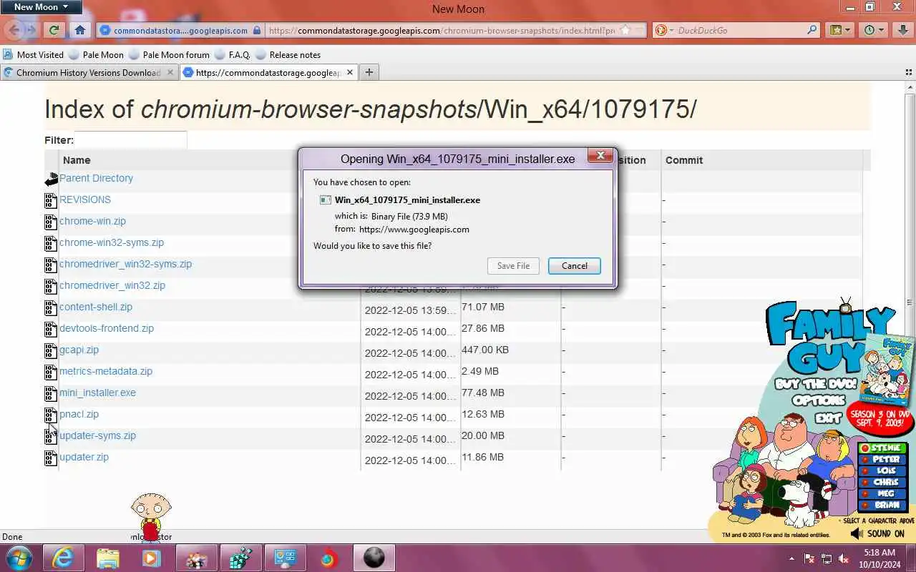
Task: Click the Commit column header
Action: [683, 160]
